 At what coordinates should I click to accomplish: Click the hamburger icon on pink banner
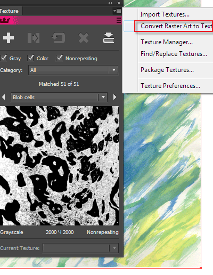pos(119,20)
